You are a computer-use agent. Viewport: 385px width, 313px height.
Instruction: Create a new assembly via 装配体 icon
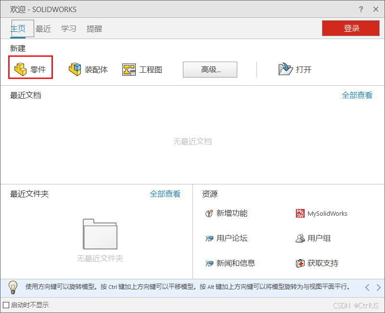(75, 69)
